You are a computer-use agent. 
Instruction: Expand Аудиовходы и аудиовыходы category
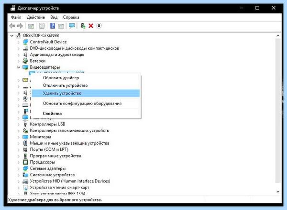click(19, 54)
